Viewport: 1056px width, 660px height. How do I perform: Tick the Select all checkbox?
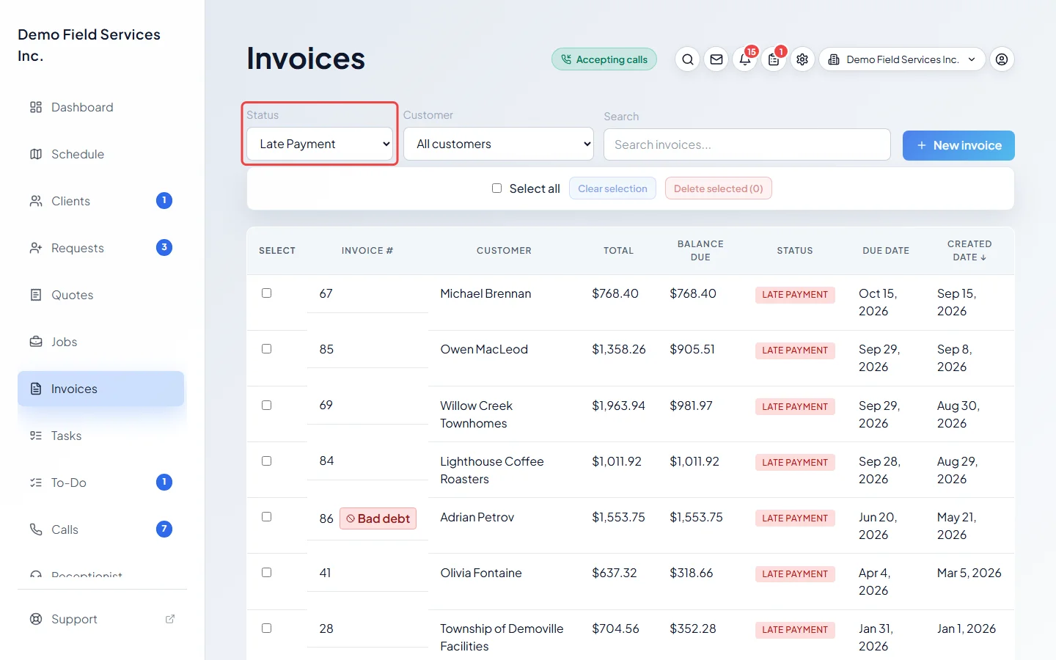point(496,188)
